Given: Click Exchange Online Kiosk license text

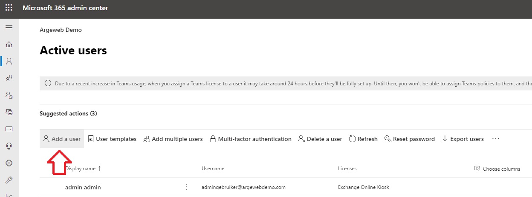Looking at the screenshot, I should point(363,187).
